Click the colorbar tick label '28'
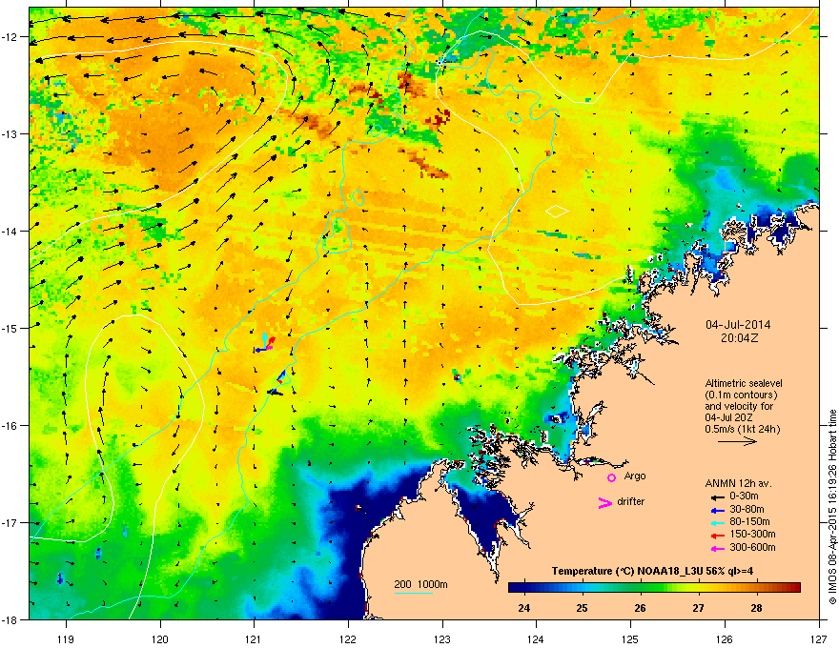This screenshot has width=839, height=648. pos(756,608)
